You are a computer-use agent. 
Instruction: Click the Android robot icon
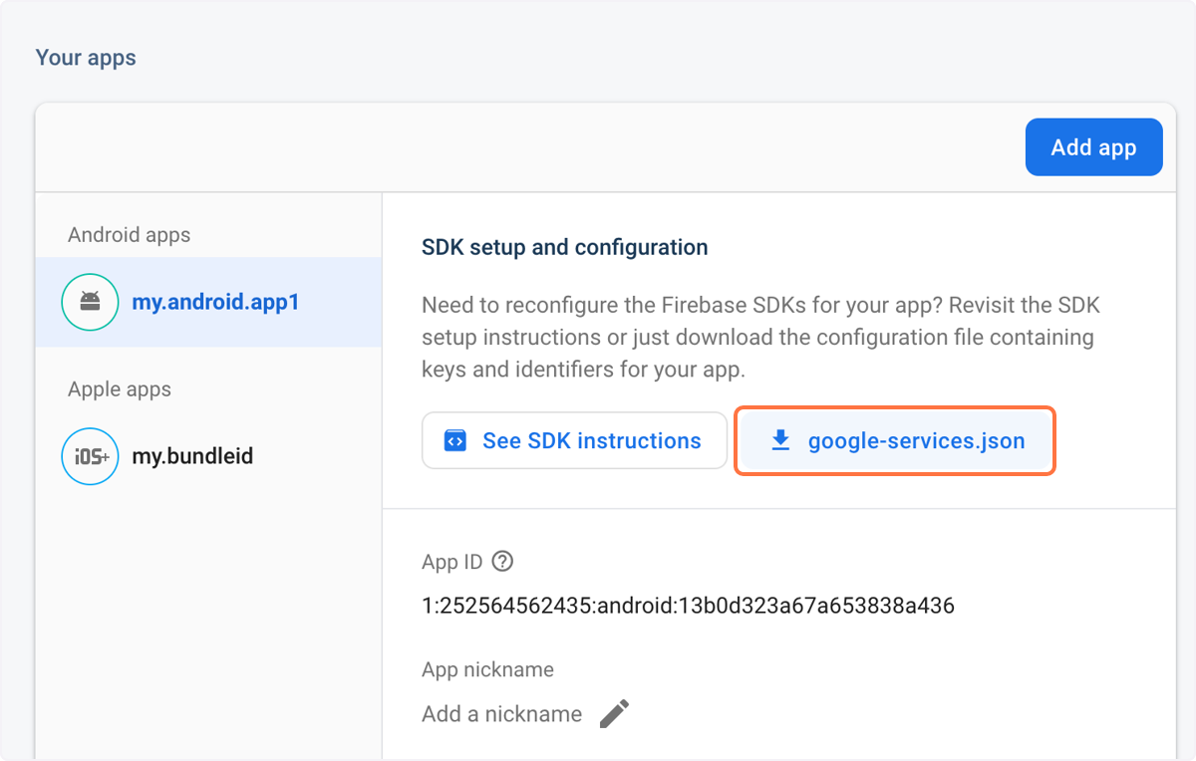[90, 302]
